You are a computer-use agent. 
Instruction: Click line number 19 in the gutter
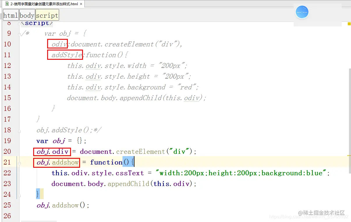click(7, 141)
